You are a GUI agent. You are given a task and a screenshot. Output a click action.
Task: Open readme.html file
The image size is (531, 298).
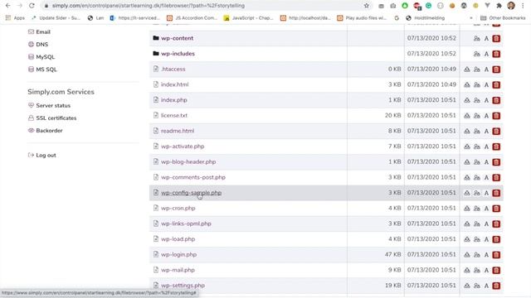pos(178,131)
